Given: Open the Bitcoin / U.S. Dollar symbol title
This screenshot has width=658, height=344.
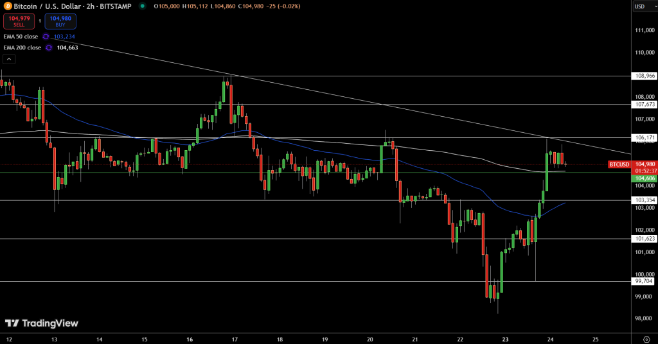Looking at the screenshot, I should 72,6.
